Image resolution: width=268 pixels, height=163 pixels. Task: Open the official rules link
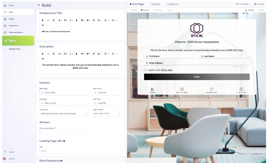(166, 70)
